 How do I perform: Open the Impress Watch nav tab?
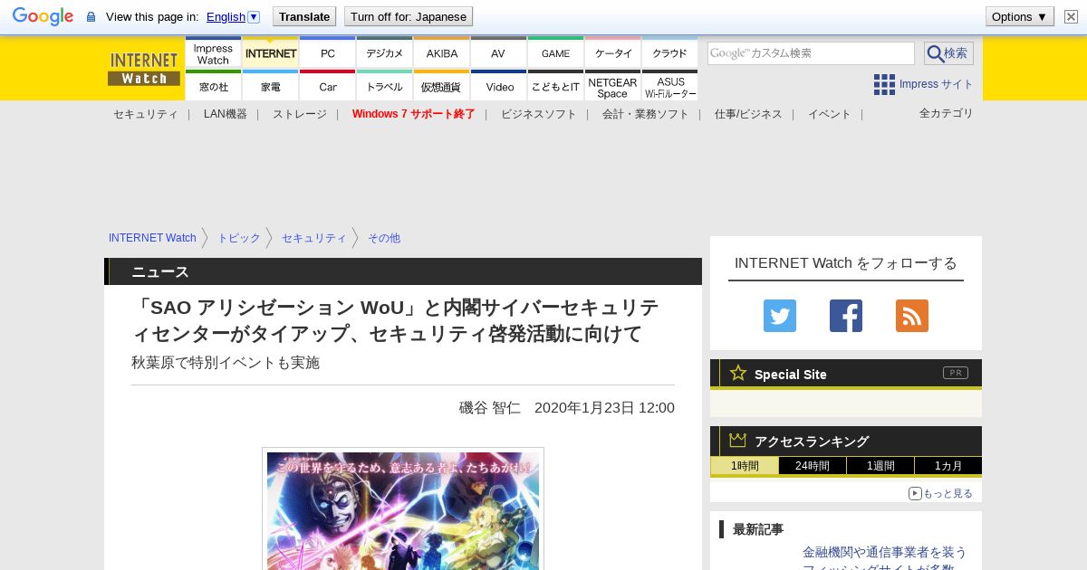pos(213,53)
